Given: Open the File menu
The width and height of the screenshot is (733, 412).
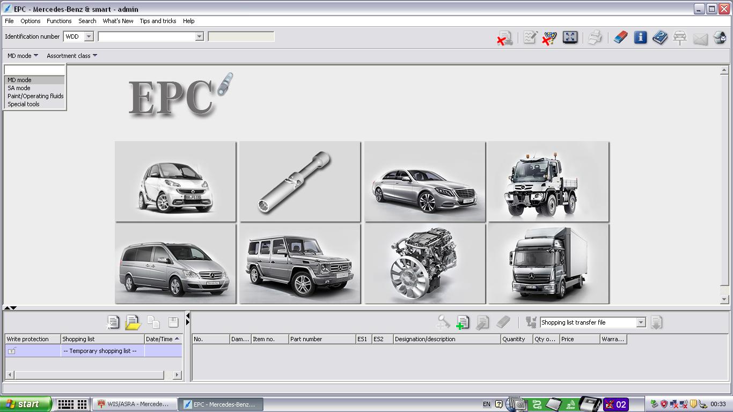Looking at the screenshot, I should tap(9, 21).
